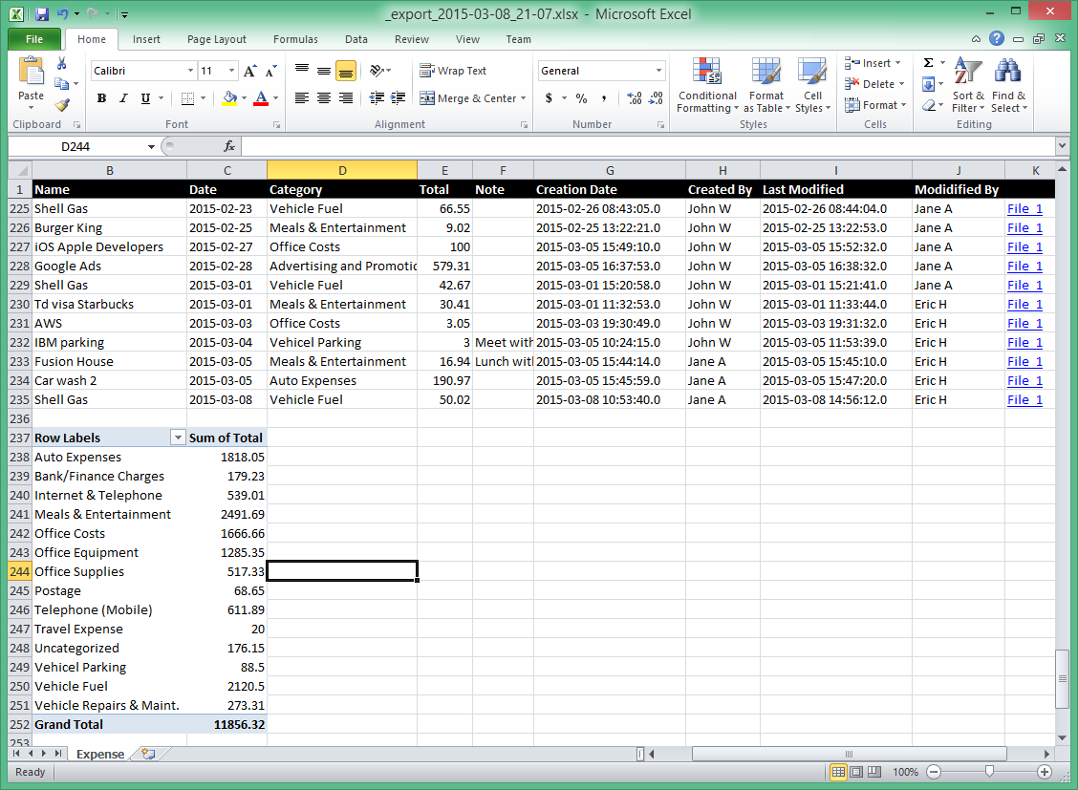Image resolution: width=1078 pixels, height=790 pixels.
Task: Click the Fill Color bucket swatch
Action: coord(230,98)
